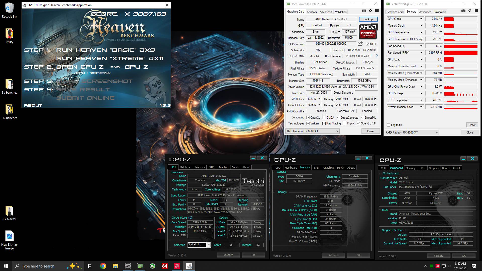Toggle the CUDA checkbox
482x271 pixels.
tap(324, 117)
